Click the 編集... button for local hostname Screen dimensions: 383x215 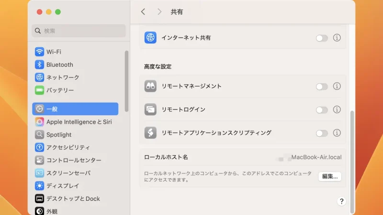330,176
